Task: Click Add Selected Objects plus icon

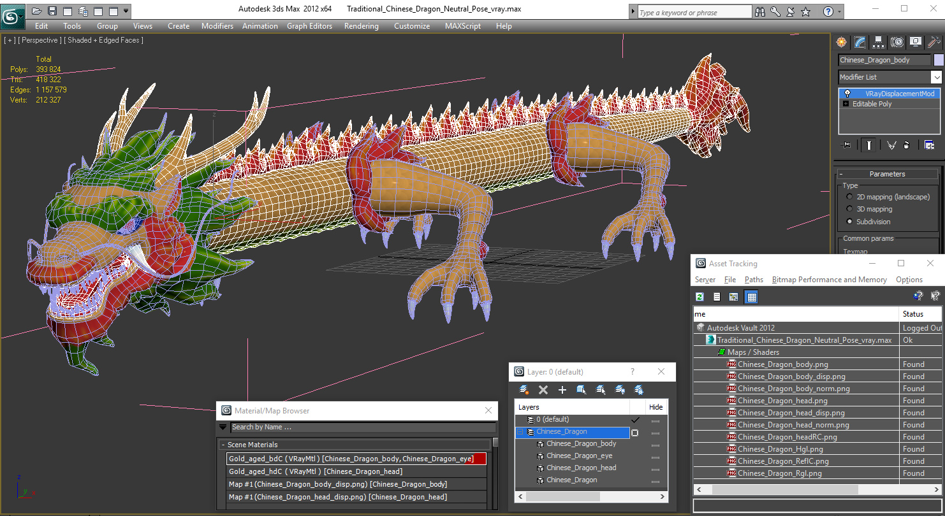Action: [x=562, y=390]
